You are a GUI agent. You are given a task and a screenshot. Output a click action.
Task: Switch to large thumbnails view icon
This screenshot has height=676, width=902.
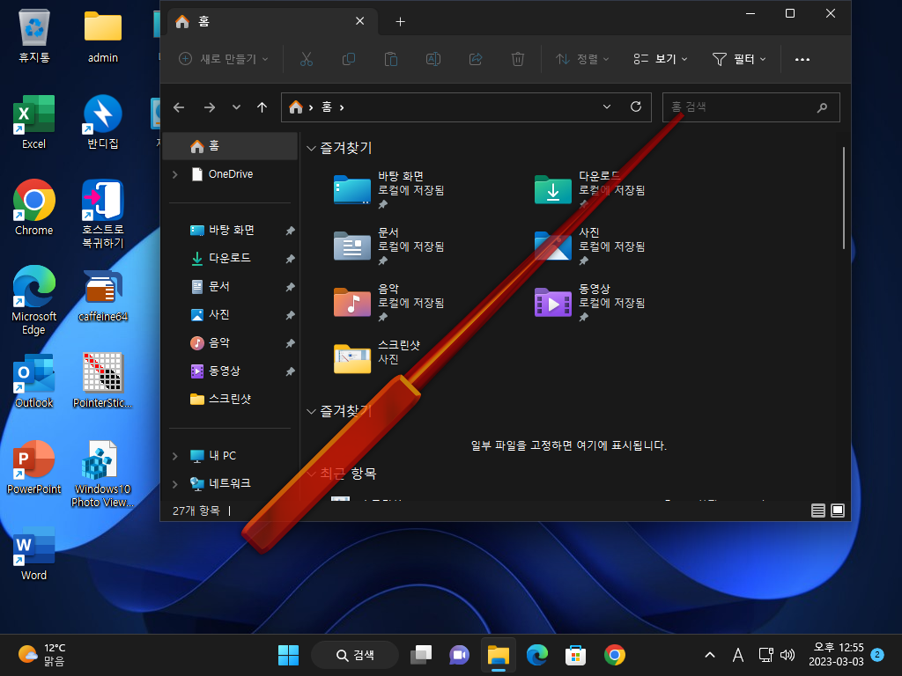coord(838,511)
